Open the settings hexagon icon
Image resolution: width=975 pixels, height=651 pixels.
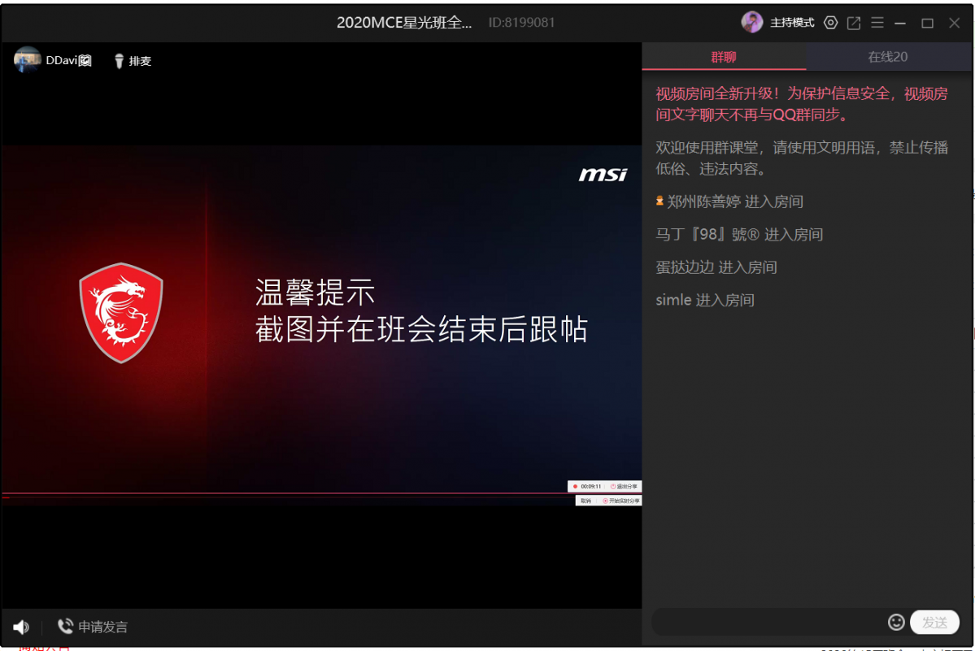(x=830, y=23)
